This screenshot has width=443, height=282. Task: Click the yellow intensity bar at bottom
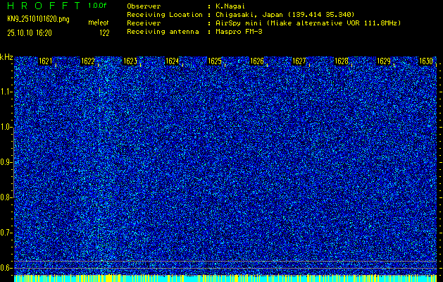[225, 278]
